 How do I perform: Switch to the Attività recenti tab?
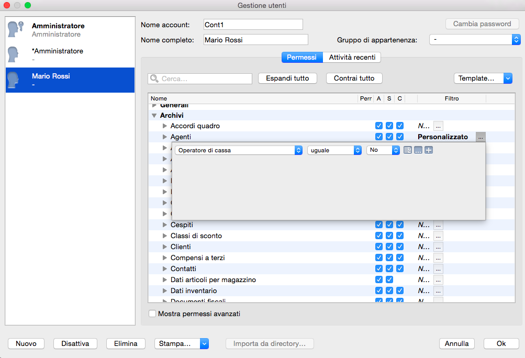[352, 57]
